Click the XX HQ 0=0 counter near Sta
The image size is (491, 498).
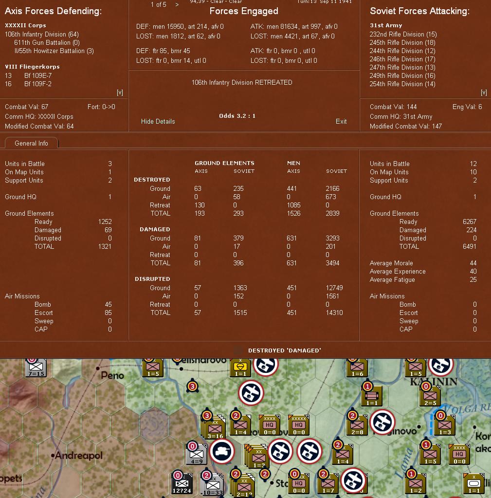click(299, 483)
